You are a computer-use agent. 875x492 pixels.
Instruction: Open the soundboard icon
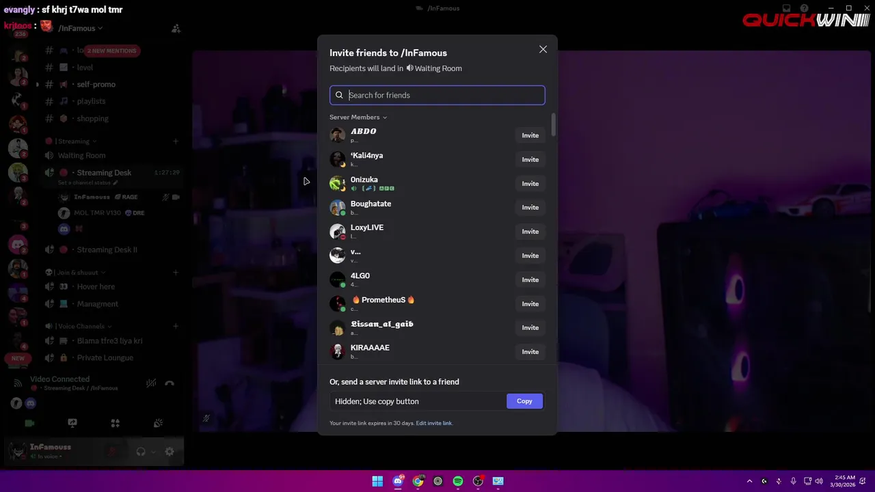(158, 423)
